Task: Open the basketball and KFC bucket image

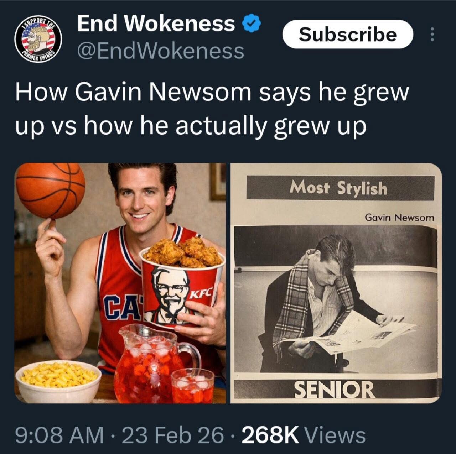Action: coord(120,283)
